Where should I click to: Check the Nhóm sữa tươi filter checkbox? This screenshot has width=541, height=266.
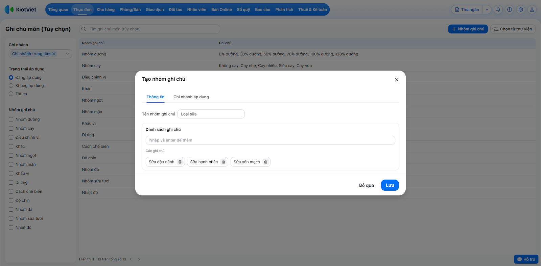(11, 218)
